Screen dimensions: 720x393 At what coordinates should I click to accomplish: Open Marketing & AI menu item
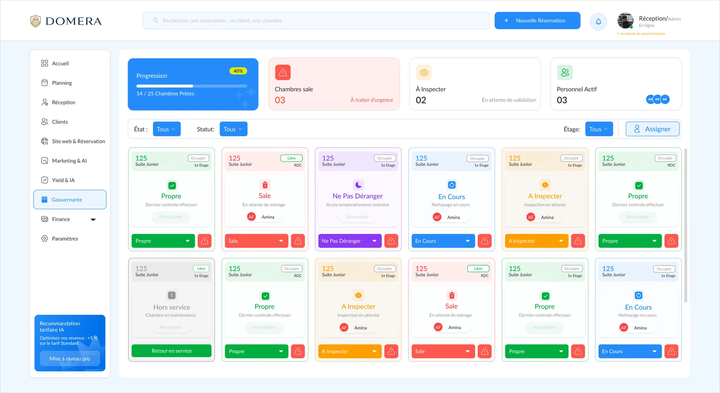(x=70, y=161)
